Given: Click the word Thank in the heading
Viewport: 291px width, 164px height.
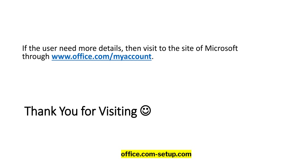Looking at the screenshot, I should click(40, 111).
